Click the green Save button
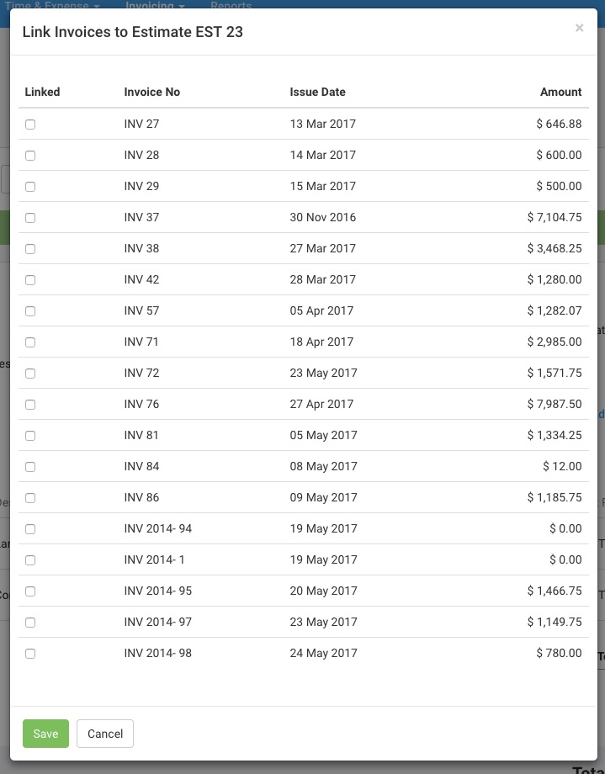Screen dimensions: 605x774 click(x=46, y=734)
